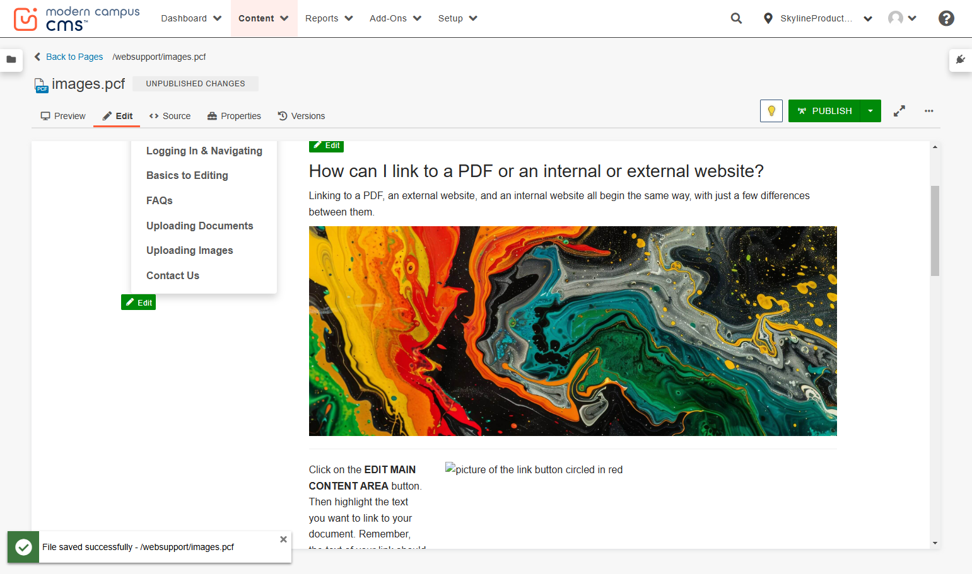Click the UNPUBLISHED CHANGES status badge
This screenshot has height=574, width=972.
point(196,84)
